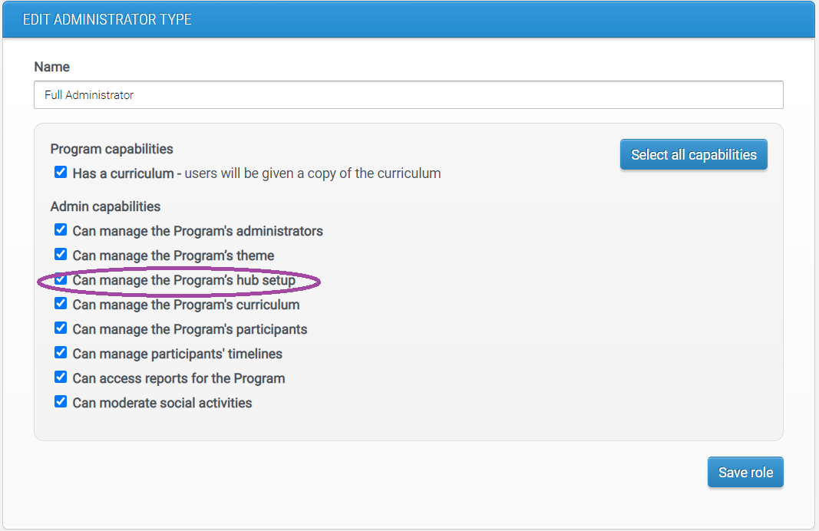Click the 'Can manage the Program's hub setup' label
Image resolution: width=819 pixels, height=531 pixels.
coord(183,280)
